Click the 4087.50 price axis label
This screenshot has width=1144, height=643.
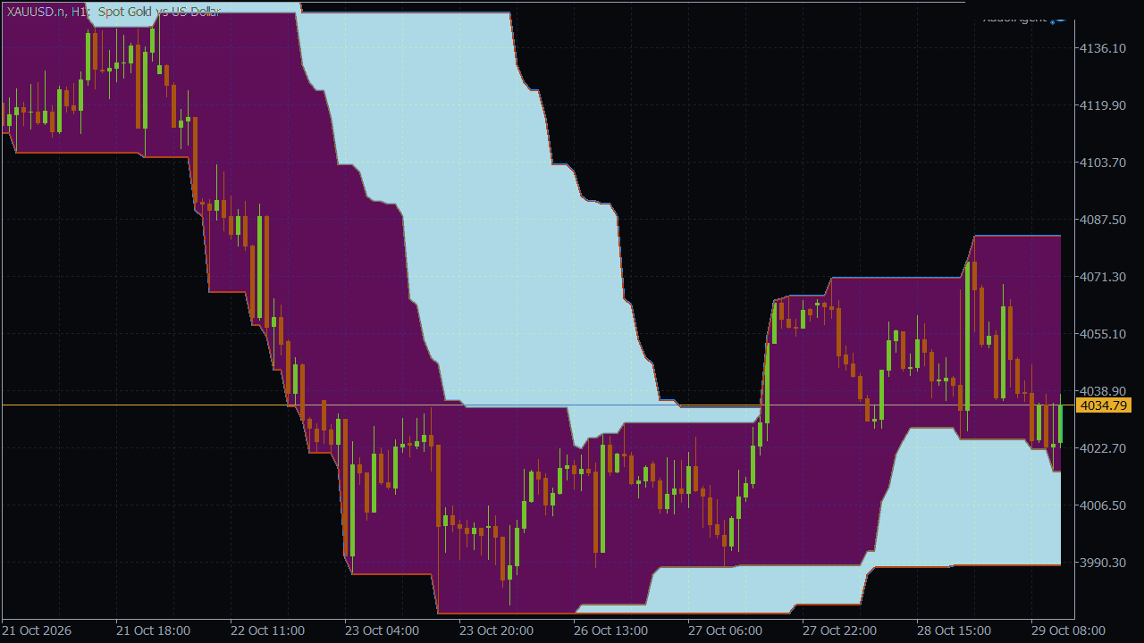click(x=1103, y=220)
